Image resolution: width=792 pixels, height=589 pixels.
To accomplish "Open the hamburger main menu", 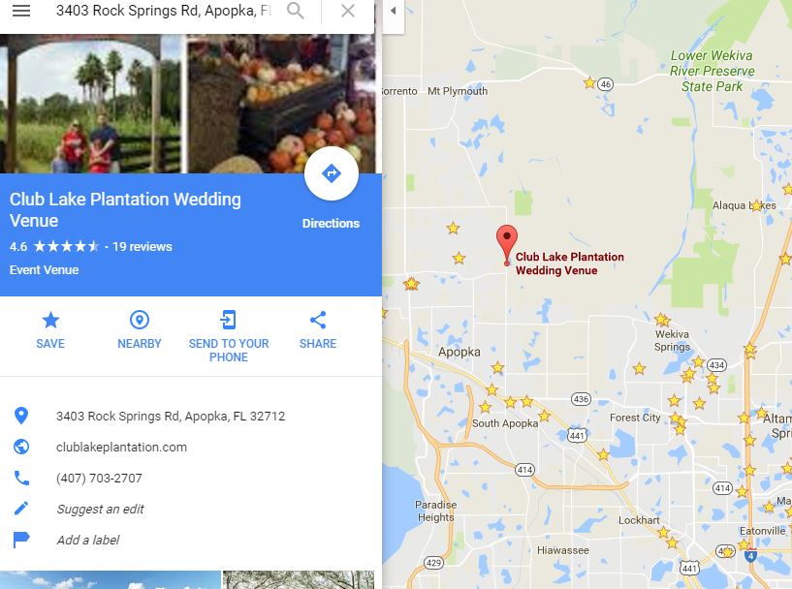I will pyautogui.click(x=21, y=11).
